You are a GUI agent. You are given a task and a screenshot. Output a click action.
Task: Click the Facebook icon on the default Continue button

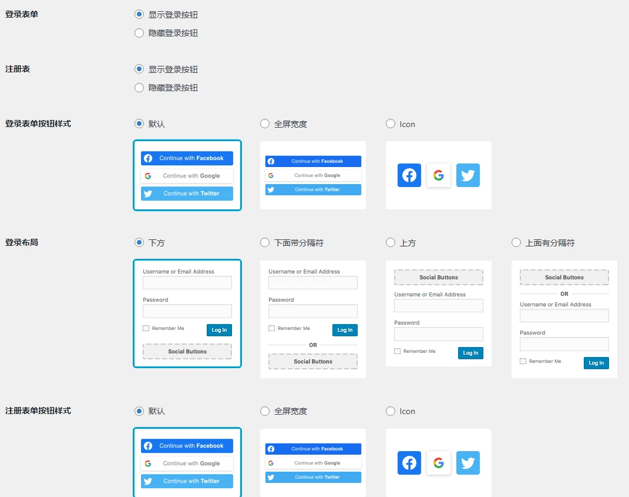pyautogui.click(x=149, y=158)
